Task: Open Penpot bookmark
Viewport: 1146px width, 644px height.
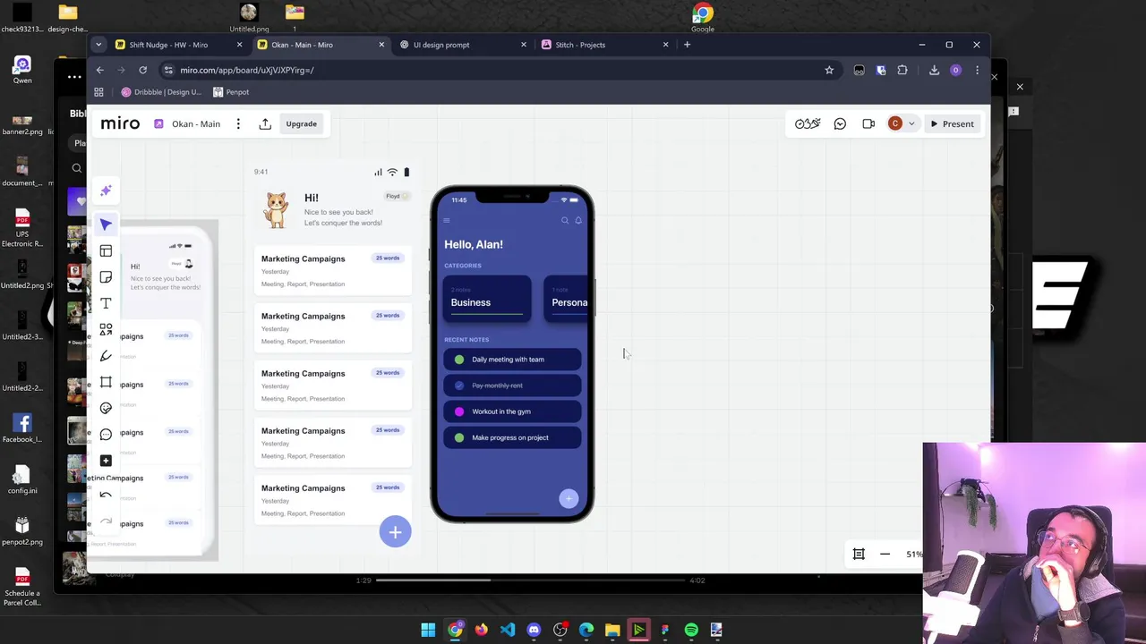Action: (x=231, y=92)
